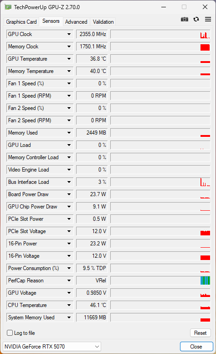The width and height of the screenshot is (216, 354).
Task: Click the Close button at bottom
Action: [196, 347]
